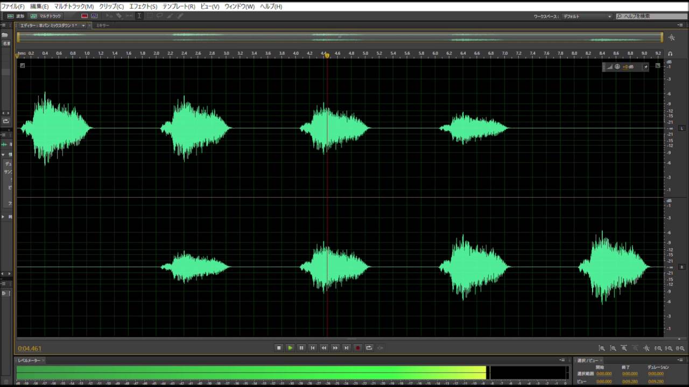
Task: Move playhead to previous marker
Action: (313, 348)
